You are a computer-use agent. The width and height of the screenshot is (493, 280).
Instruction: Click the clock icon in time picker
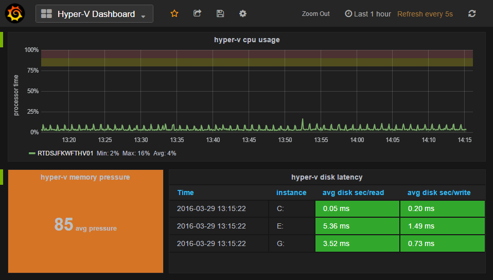point(348,14)
